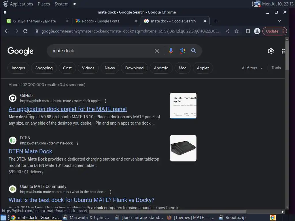Clear the search box text
Screen dimensions: 295x221
click(x=156, y=51)
